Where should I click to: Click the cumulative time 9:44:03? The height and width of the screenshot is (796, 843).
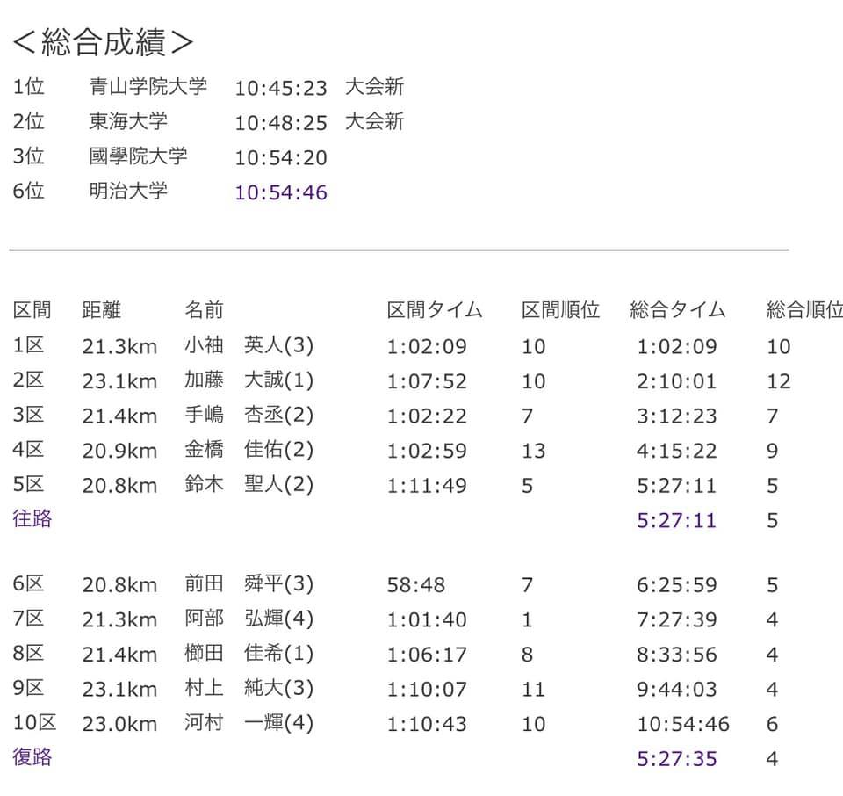point(676,690)
